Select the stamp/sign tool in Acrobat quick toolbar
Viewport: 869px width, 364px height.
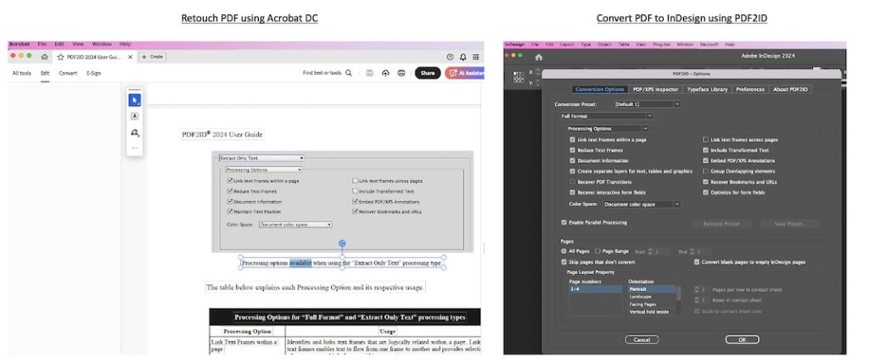point(135,132)
